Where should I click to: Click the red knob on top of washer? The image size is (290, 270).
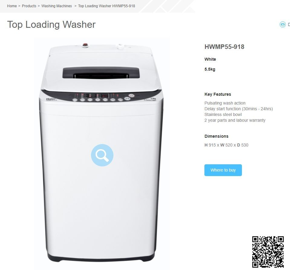pos(85,45)
